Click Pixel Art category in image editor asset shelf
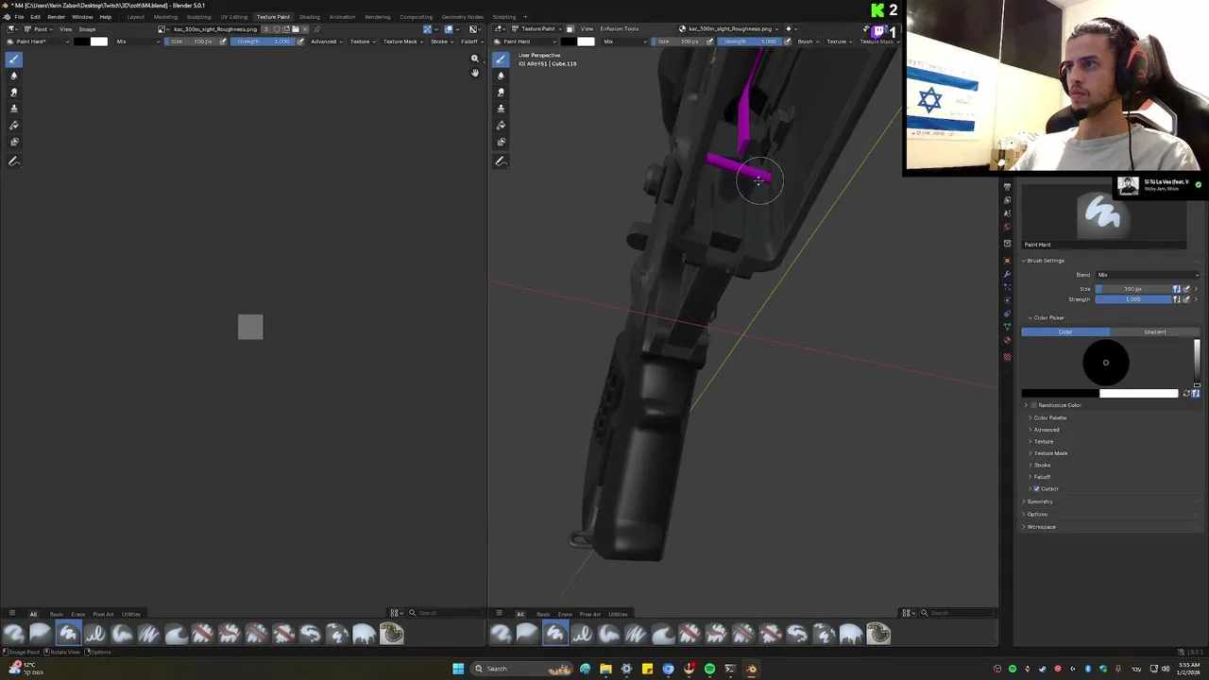This screenshot has width=1209, height=680. [103, 614]
